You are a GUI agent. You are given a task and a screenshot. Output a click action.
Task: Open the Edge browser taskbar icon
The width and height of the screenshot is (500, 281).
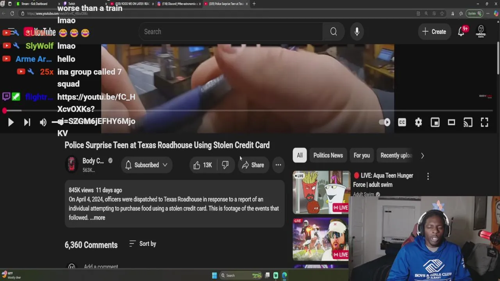284,276
